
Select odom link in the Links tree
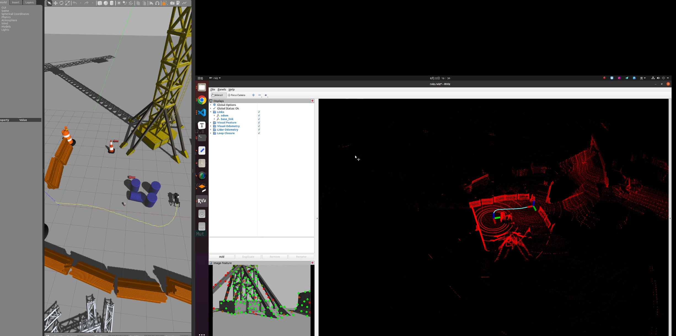coord(225,115)
